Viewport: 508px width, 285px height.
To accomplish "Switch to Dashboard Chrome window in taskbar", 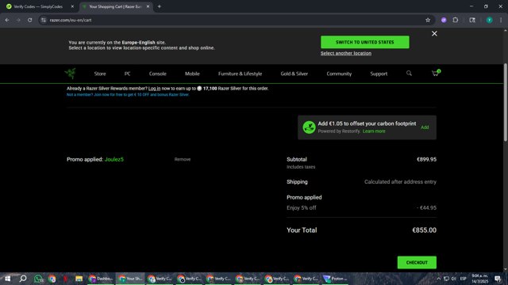I will tap(101, 278).
